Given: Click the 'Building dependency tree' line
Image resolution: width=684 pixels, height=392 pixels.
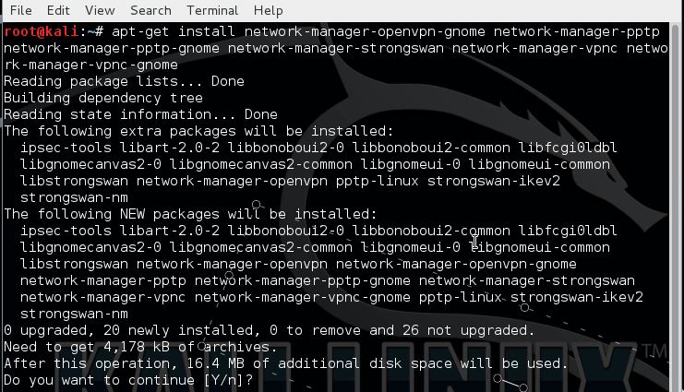Looking at the screenshot, I should coord(103,98).
